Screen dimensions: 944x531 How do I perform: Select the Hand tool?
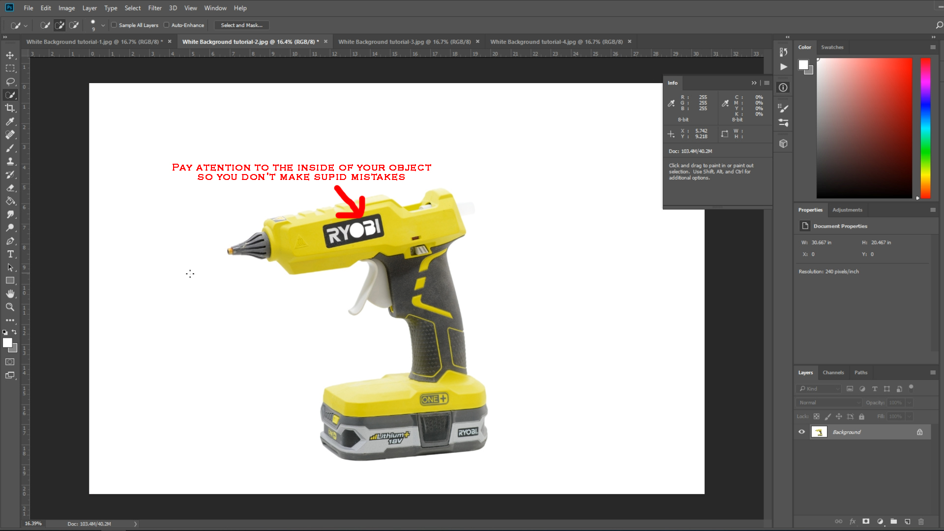10,294
